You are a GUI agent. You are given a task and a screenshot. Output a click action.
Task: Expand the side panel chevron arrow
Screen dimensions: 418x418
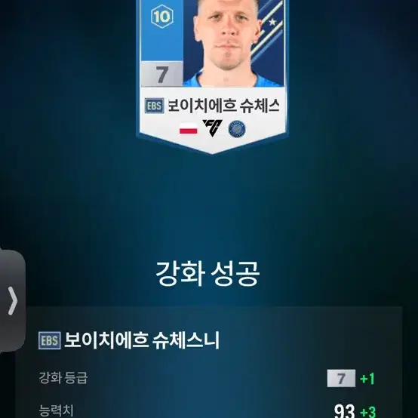point(12,301)
